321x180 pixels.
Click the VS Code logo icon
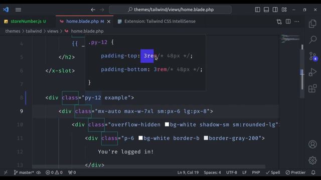(6, 9)
